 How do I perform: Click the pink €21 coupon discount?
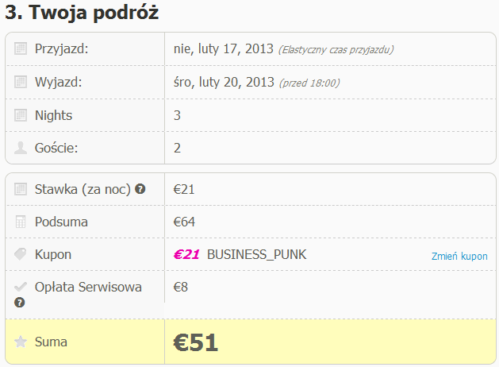pos(186,254)
